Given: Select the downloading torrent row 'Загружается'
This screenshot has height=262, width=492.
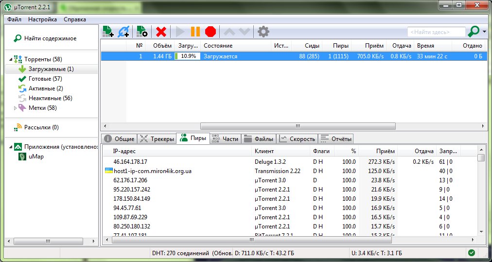Looking at the screenshot, I should (293, 56).
